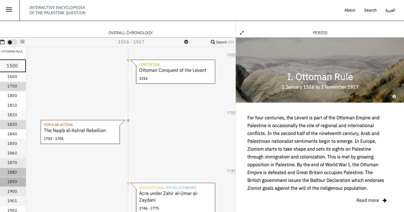This screenshot has height=212, width=404.
Task: Click the PERIOD panel heading
Action: click(320, 33)
